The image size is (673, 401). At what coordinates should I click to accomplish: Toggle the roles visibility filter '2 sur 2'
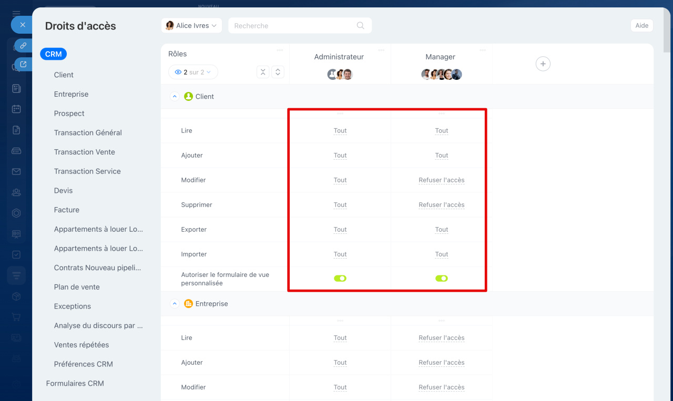193,72
